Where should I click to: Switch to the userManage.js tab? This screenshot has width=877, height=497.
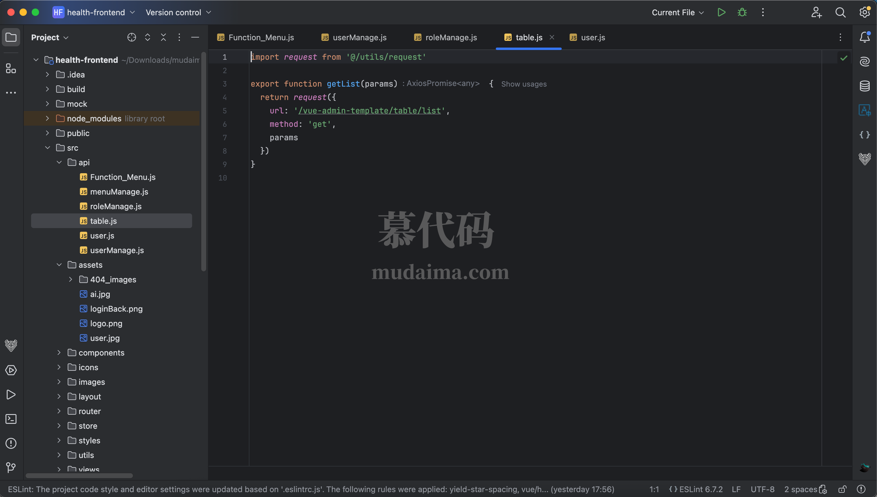click(x=359, y=38)
